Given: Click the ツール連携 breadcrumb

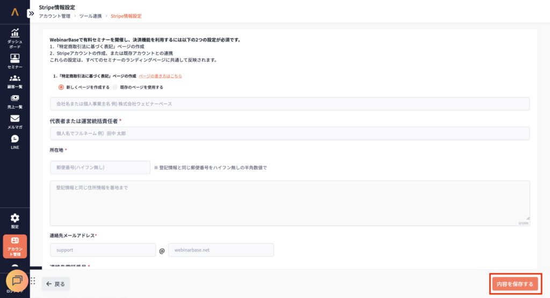Looking at the screenshot, I should coord(90,16).
